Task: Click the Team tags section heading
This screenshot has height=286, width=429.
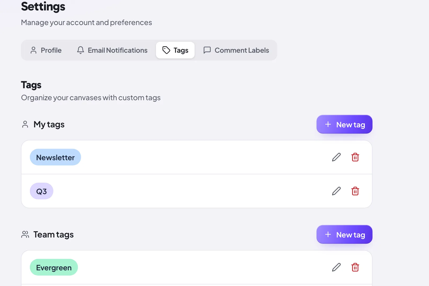Action: pos(54,235)
